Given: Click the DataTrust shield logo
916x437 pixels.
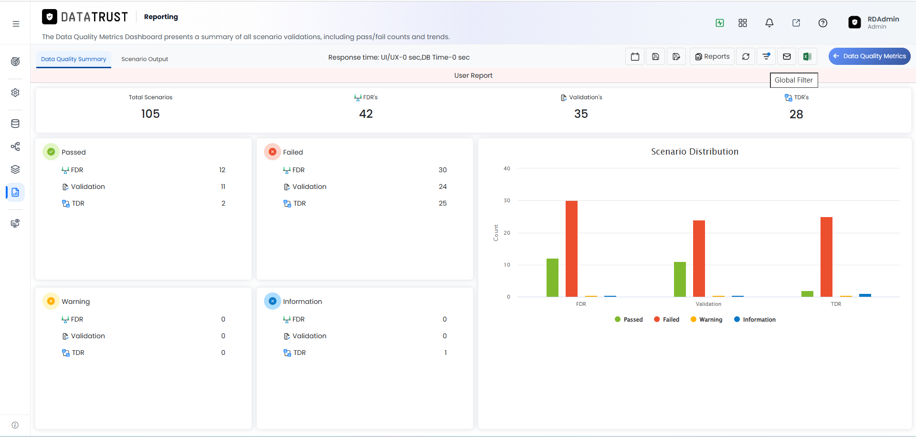Looking at the screenshot, I should point(50,17).
